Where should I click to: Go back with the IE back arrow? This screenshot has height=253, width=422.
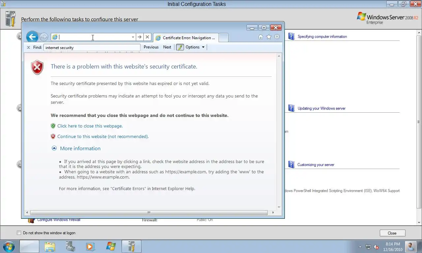tap(32, 37)
